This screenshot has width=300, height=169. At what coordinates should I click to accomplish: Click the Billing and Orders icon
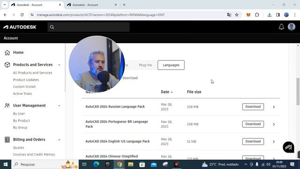[x=7, y=140]
